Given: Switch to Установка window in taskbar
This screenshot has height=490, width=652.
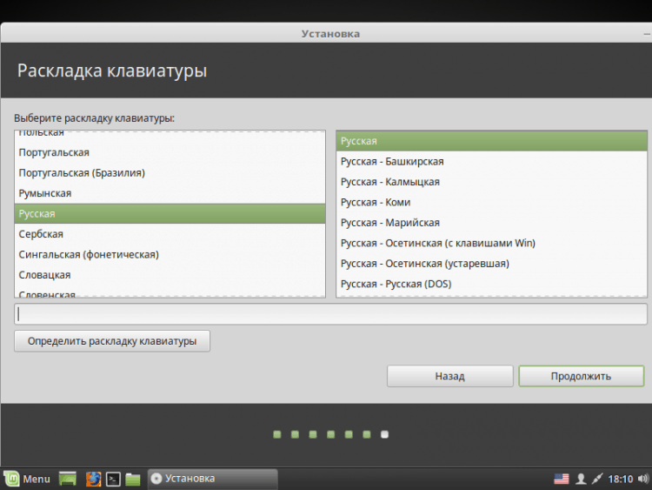Looking at the screenshot, I should (212, 479).
